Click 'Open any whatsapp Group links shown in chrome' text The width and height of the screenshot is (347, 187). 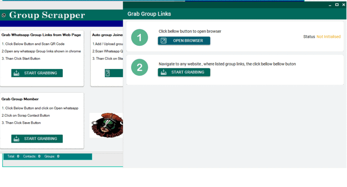coord(41,51)
